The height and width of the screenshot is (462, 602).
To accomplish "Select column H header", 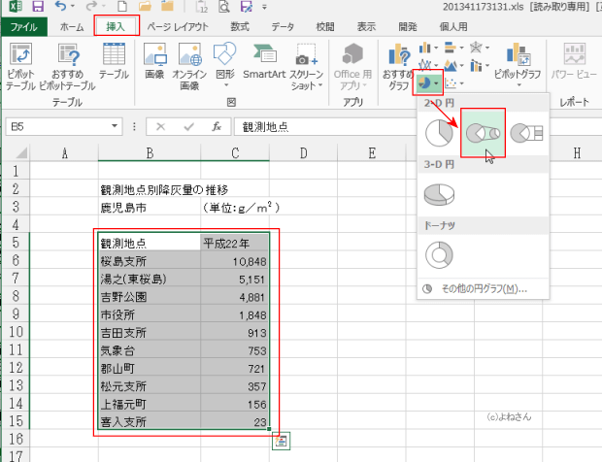I will click(577, 153).
